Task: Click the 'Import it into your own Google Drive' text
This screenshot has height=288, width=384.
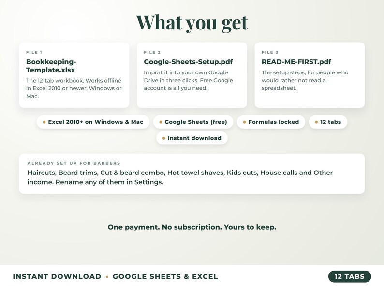Action: [188, 80]
